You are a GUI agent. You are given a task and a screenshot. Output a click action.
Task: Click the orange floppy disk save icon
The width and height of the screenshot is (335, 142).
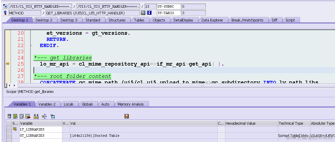pos(126,116)
